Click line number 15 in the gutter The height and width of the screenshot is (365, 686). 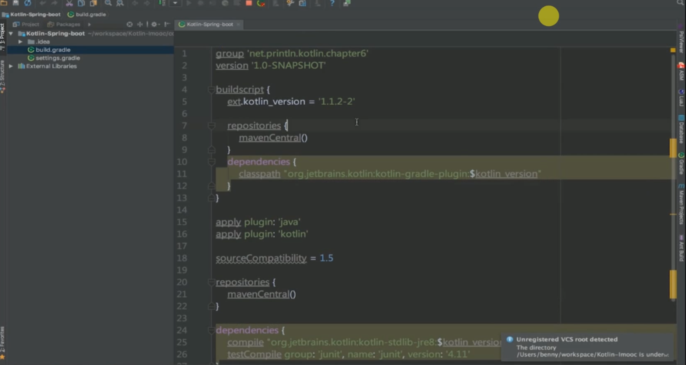click(x=181, y=222)
